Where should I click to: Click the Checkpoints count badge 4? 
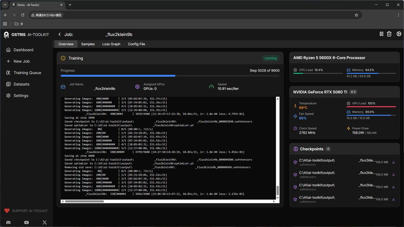click(328, 149)
